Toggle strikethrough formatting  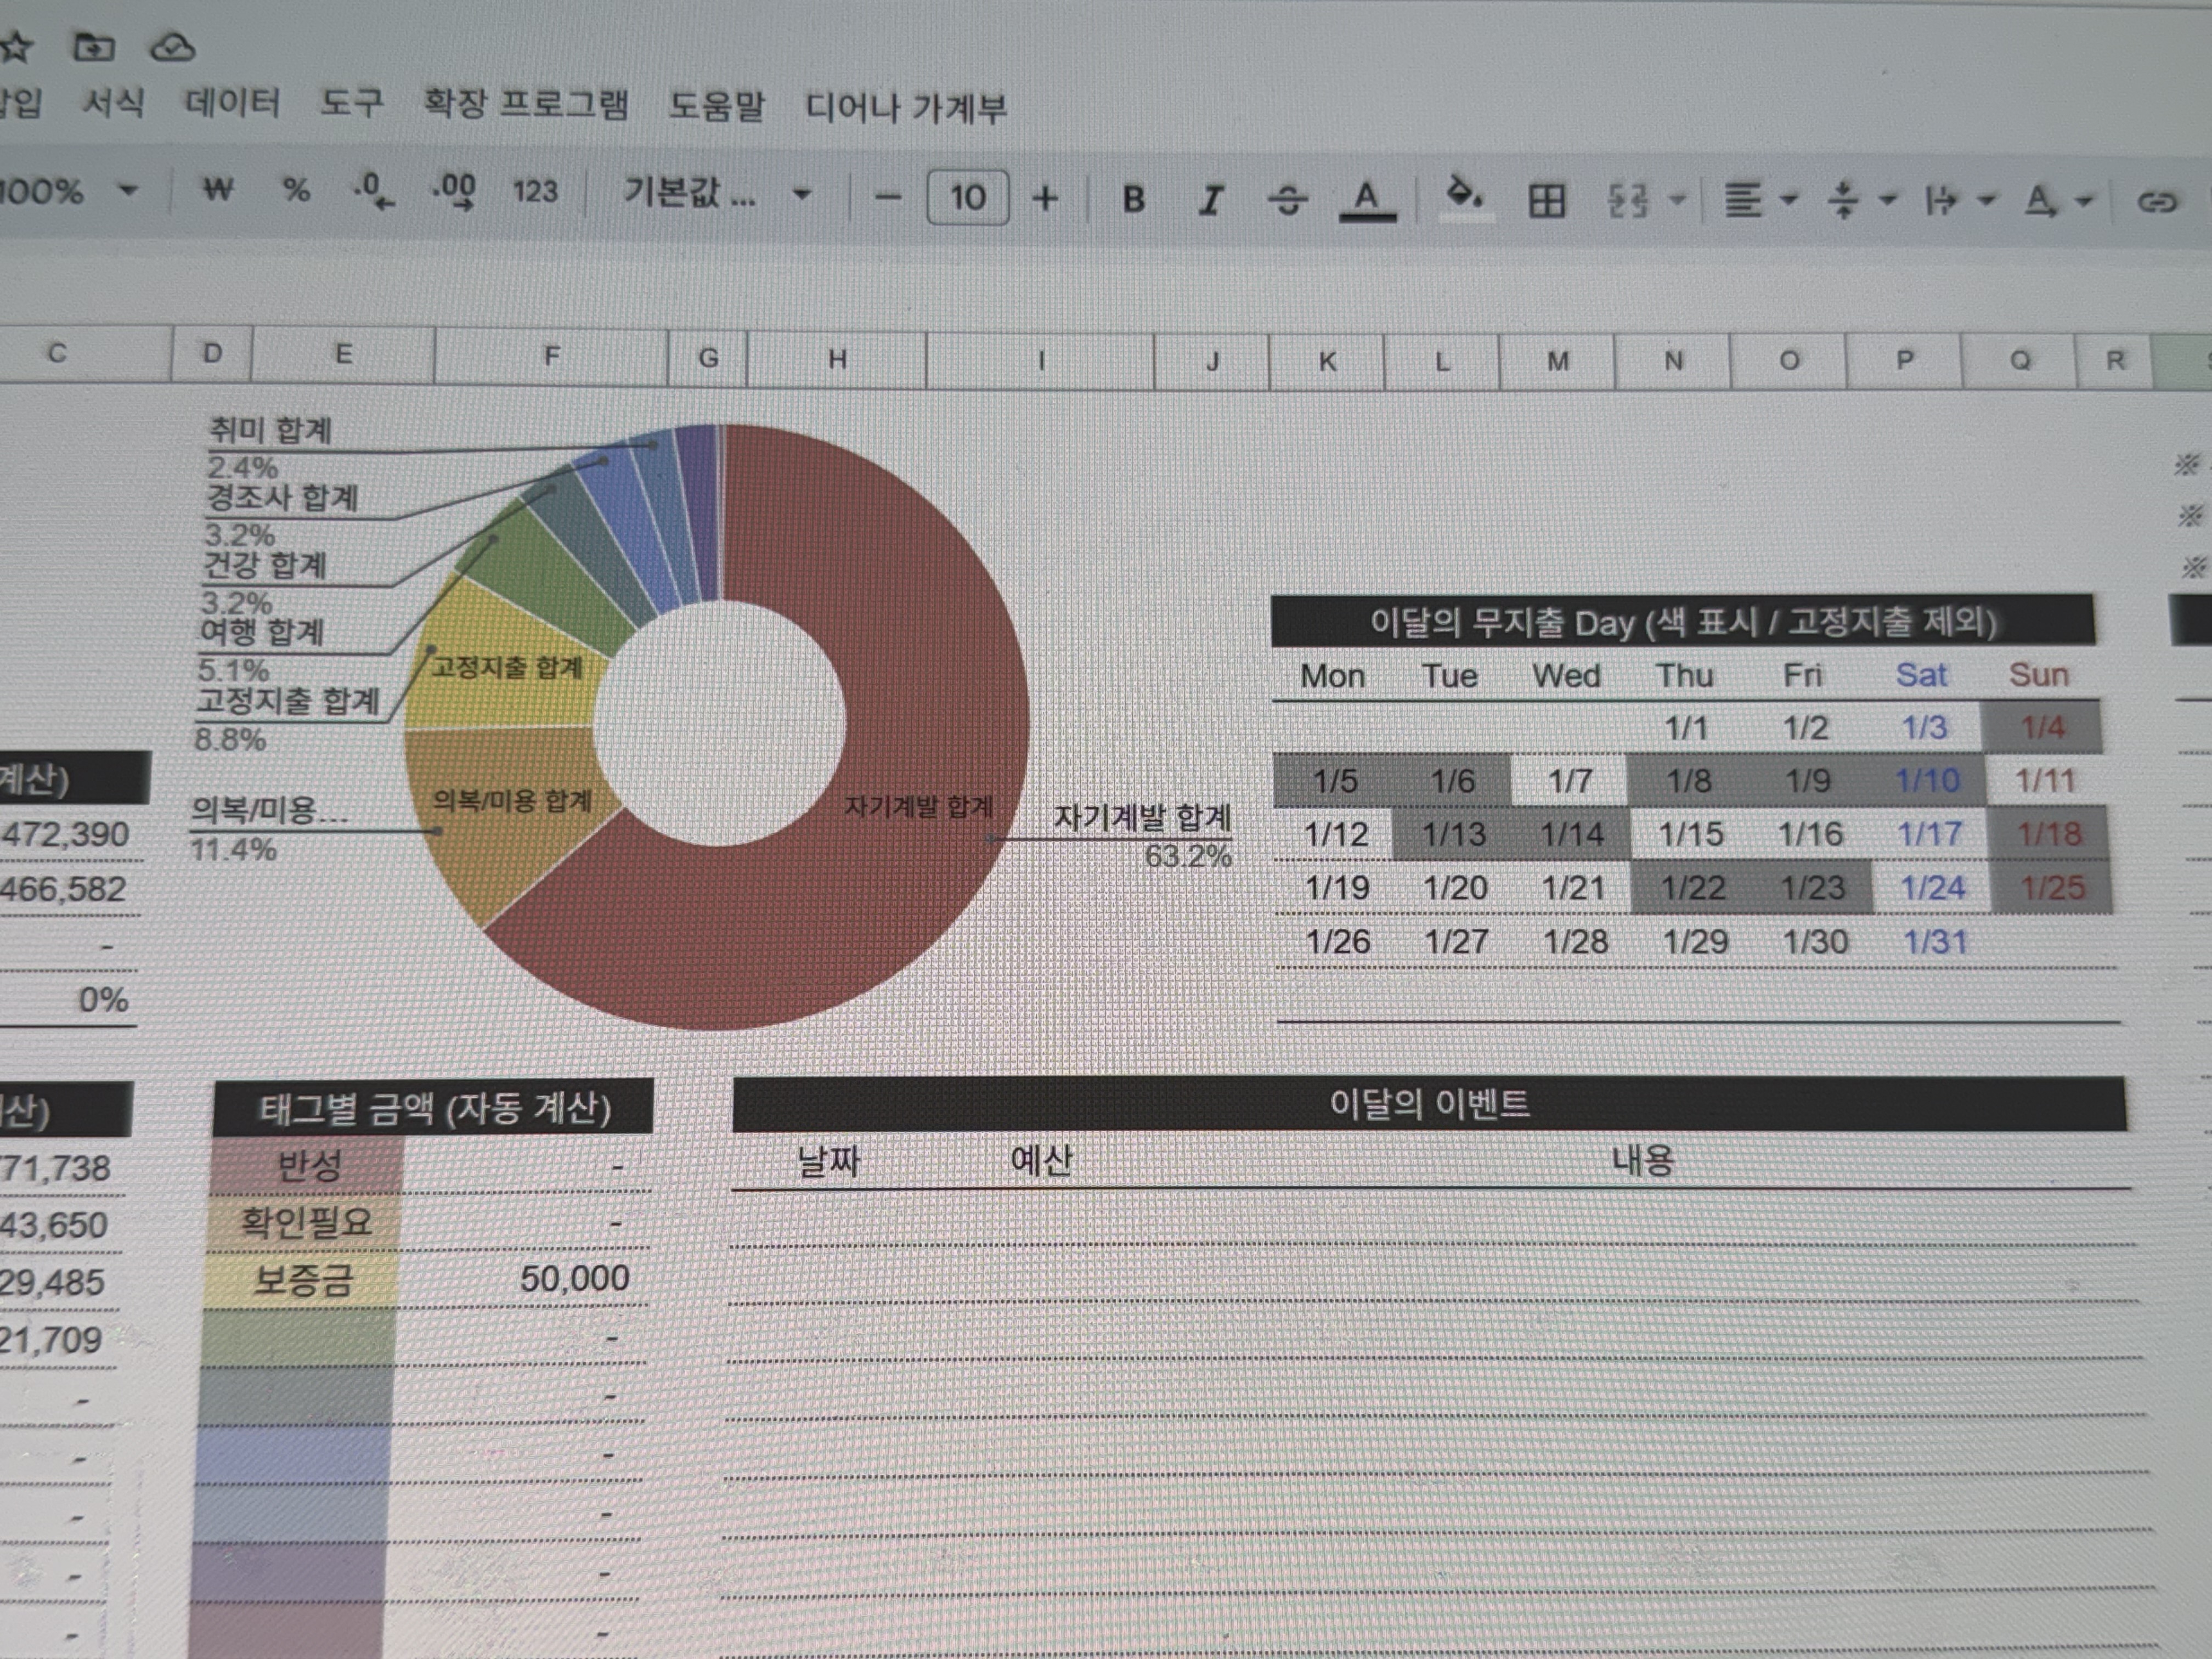pyautogui.click(x=1287, y=201)
